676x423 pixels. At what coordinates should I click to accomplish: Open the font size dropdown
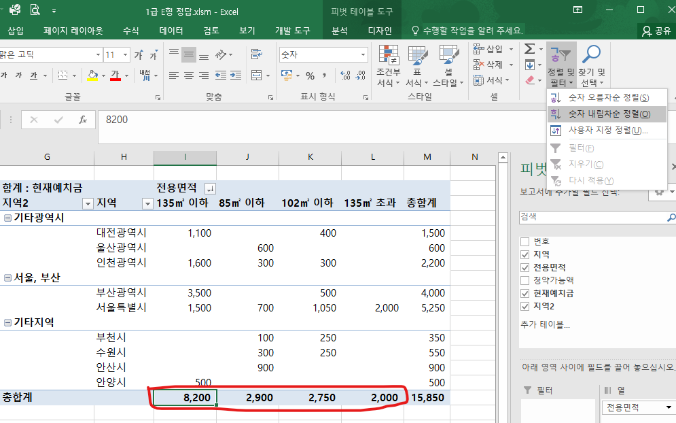click(x=125, y=55)
